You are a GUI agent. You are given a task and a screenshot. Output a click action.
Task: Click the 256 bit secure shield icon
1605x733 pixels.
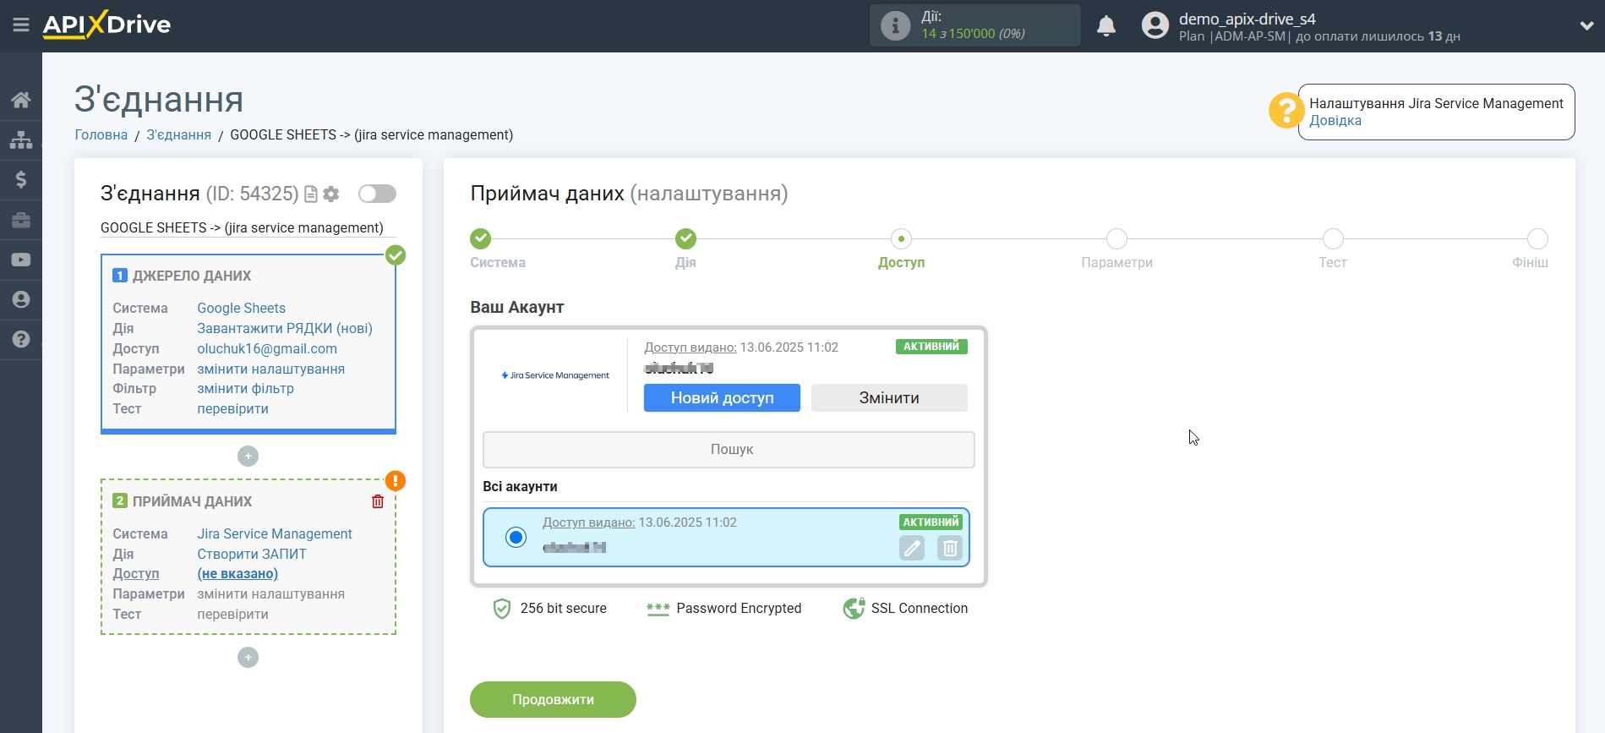(x=502, y=609)
